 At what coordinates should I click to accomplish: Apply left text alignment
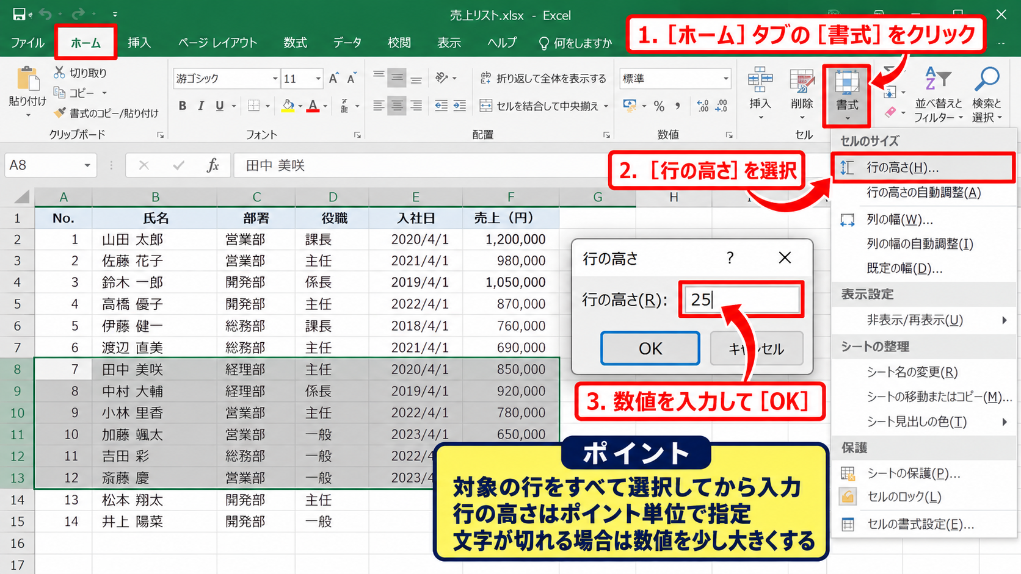[379, 106]
